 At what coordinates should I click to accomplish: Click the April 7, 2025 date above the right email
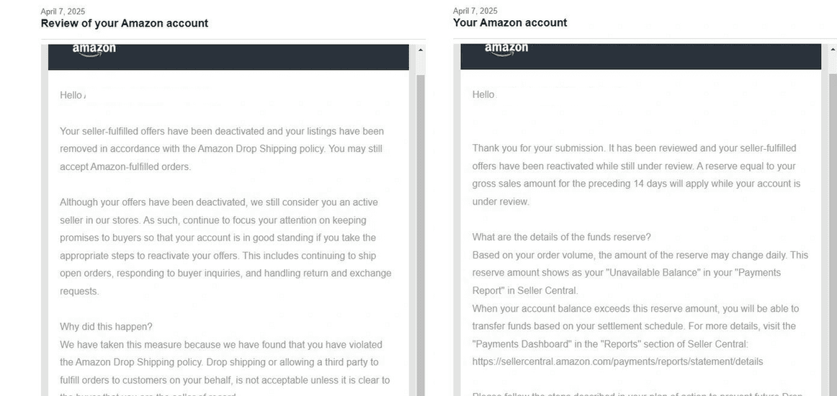(x=475, y=11)
